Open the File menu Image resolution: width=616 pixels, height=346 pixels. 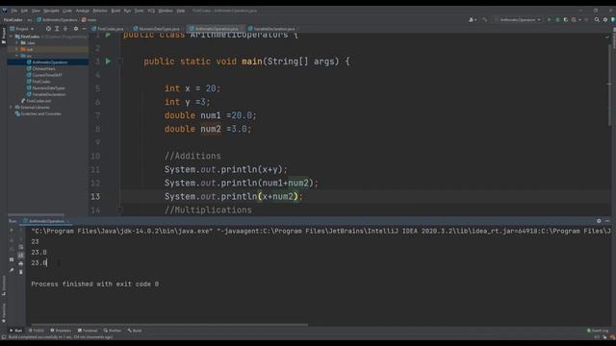14,11
